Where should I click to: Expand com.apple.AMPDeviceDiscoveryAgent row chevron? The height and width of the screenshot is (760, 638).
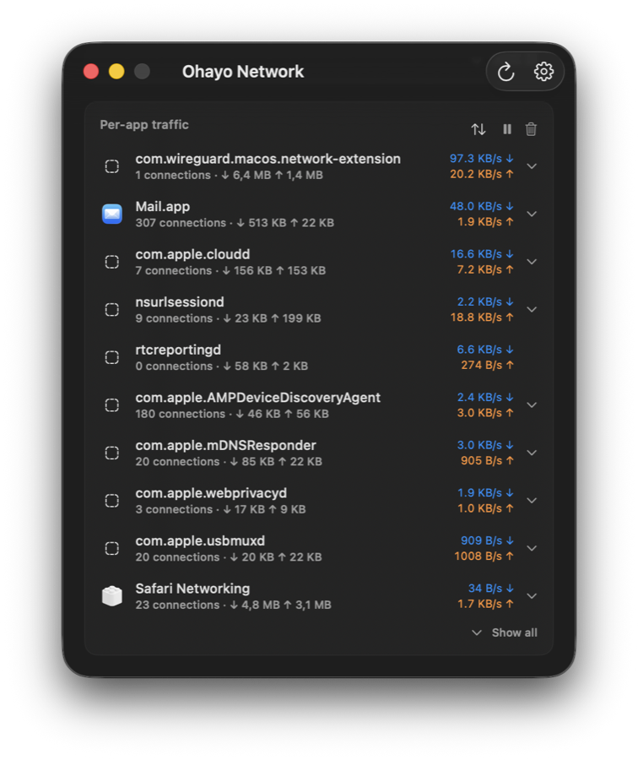[x=532, y=404]
